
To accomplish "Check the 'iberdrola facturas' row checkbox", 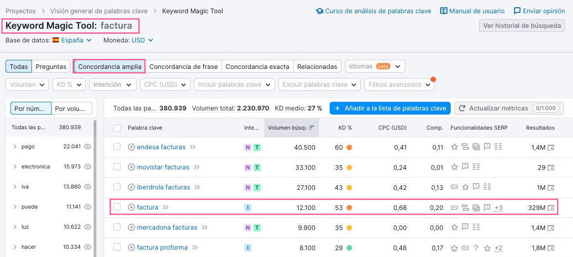I will 117,187.
